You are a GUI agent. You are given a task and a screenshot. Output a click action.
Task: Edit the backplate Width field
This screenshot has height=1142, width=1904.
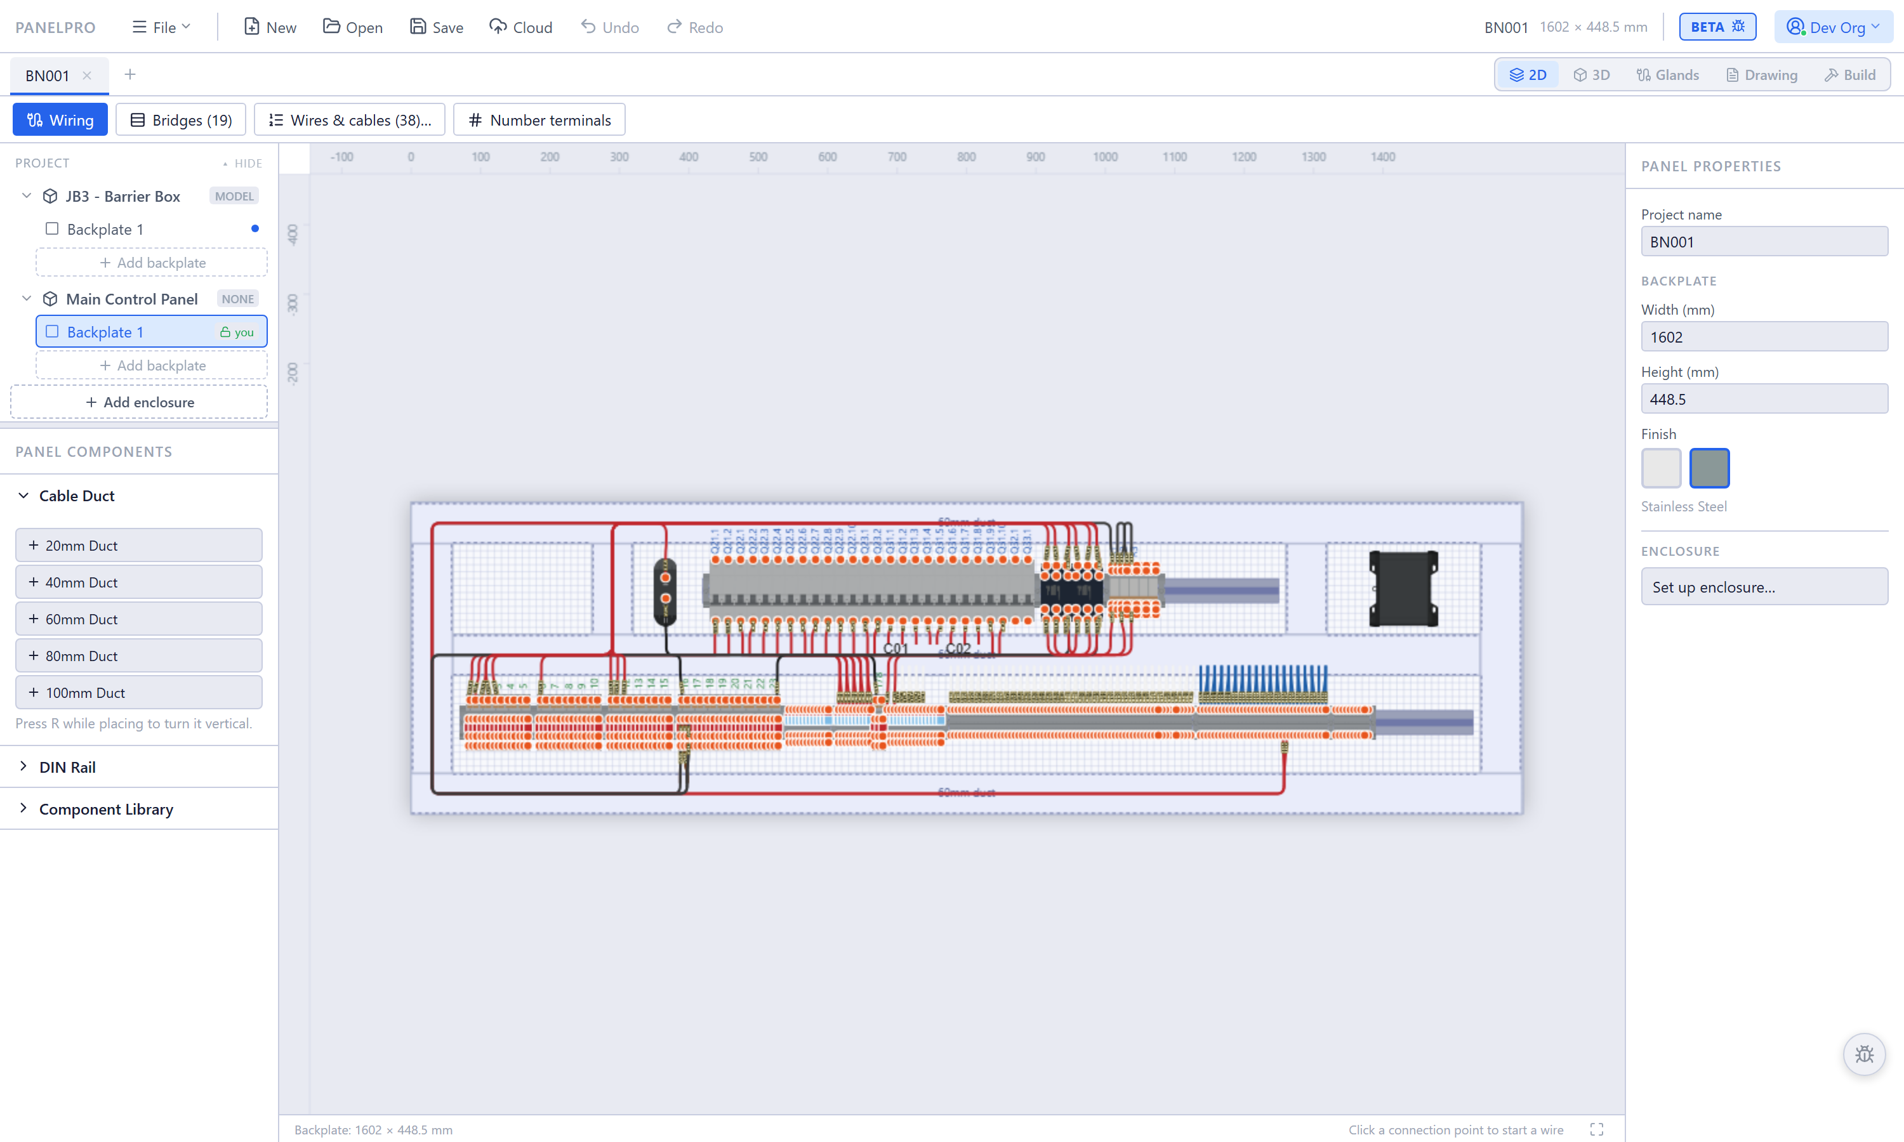coord(1764,337)
